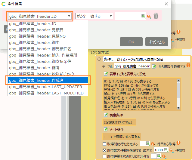
Task: Select gbq_御見積書_header.納入・作業場所 option
Action: click(48, 55)
